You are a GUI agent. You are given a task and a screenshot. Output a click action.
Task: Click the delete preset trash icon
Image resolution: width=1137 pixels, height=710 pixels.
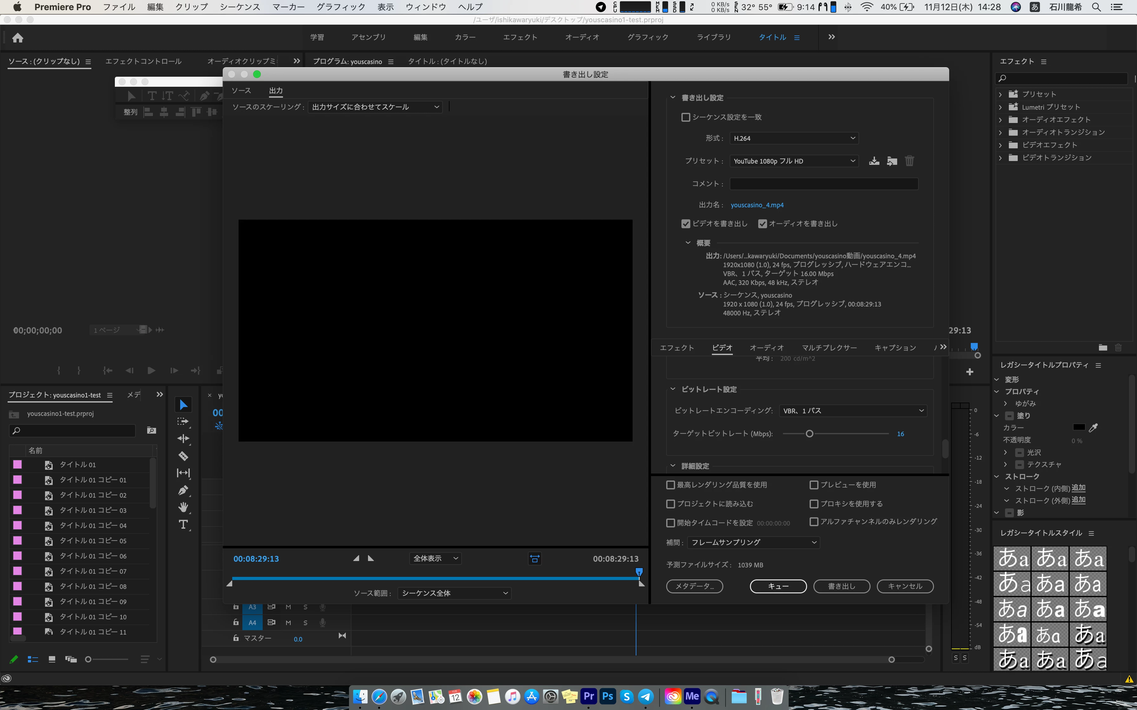pyautogui.click(x=909, y=161)
